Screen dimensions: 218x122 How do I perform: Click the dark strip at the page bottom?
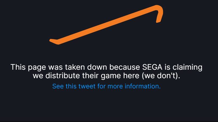109,121
